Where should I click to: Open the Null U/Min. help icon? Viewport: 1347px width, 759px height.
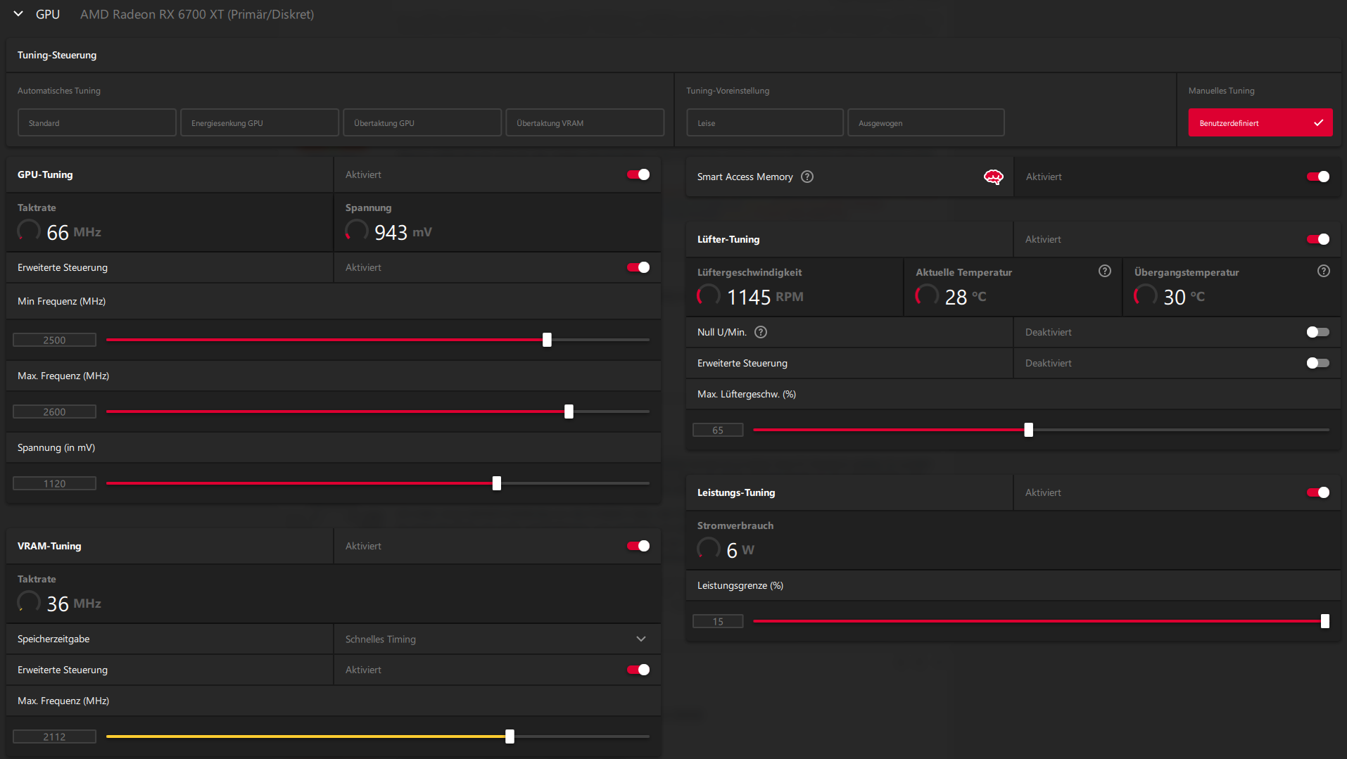761,332
